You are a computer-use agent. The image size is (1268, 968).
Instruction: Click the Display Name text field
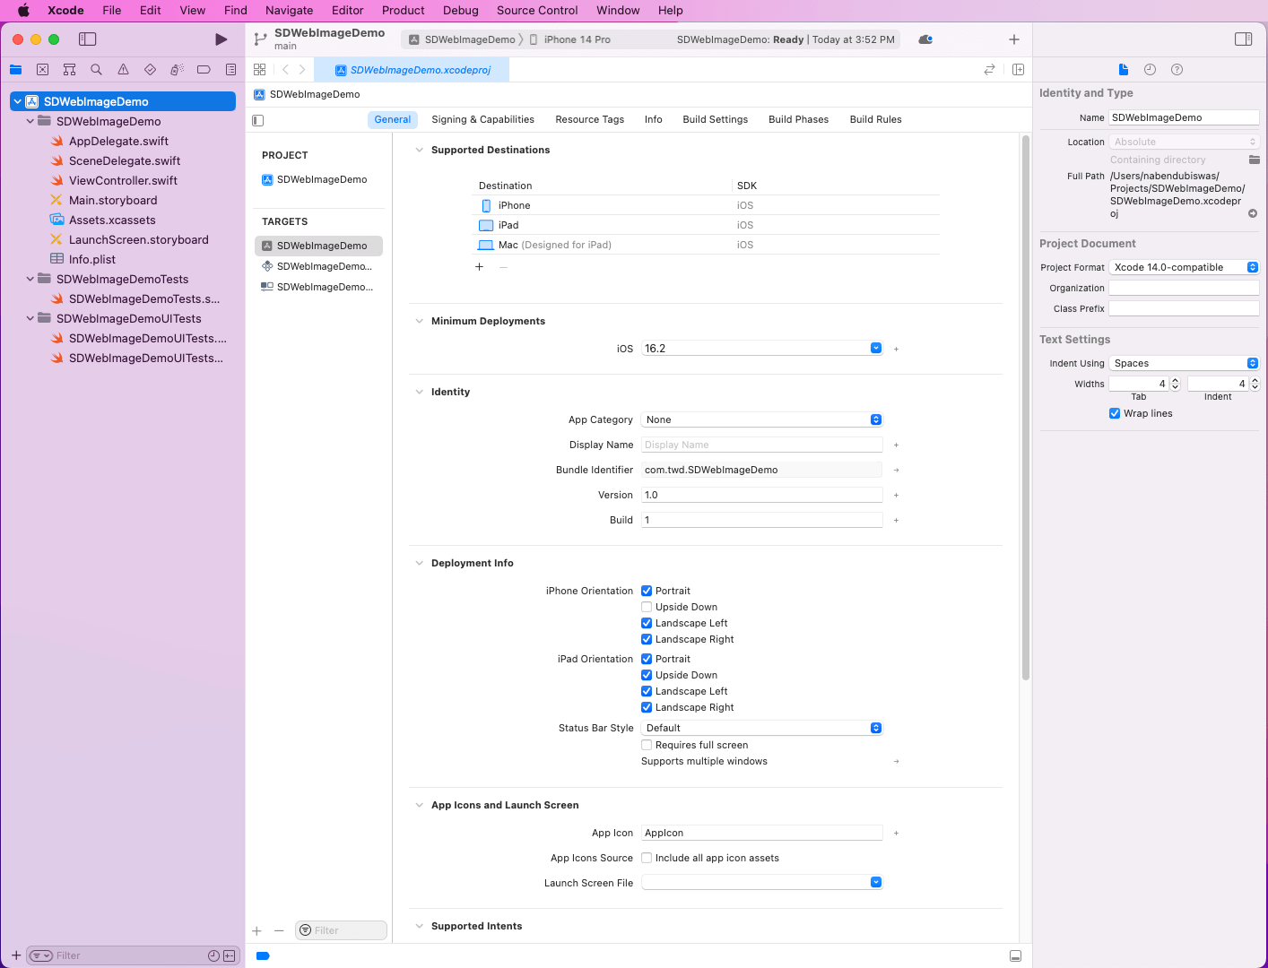coord(762,445)
